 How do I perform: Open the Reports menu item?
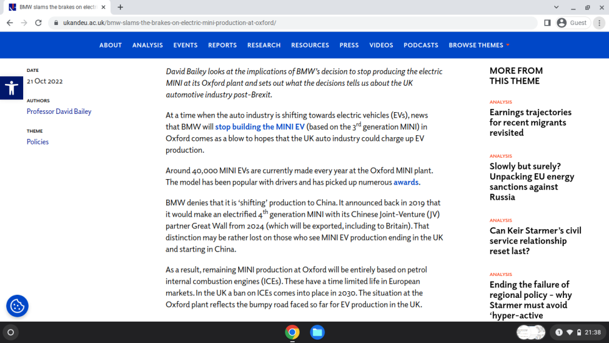point(222,45)
